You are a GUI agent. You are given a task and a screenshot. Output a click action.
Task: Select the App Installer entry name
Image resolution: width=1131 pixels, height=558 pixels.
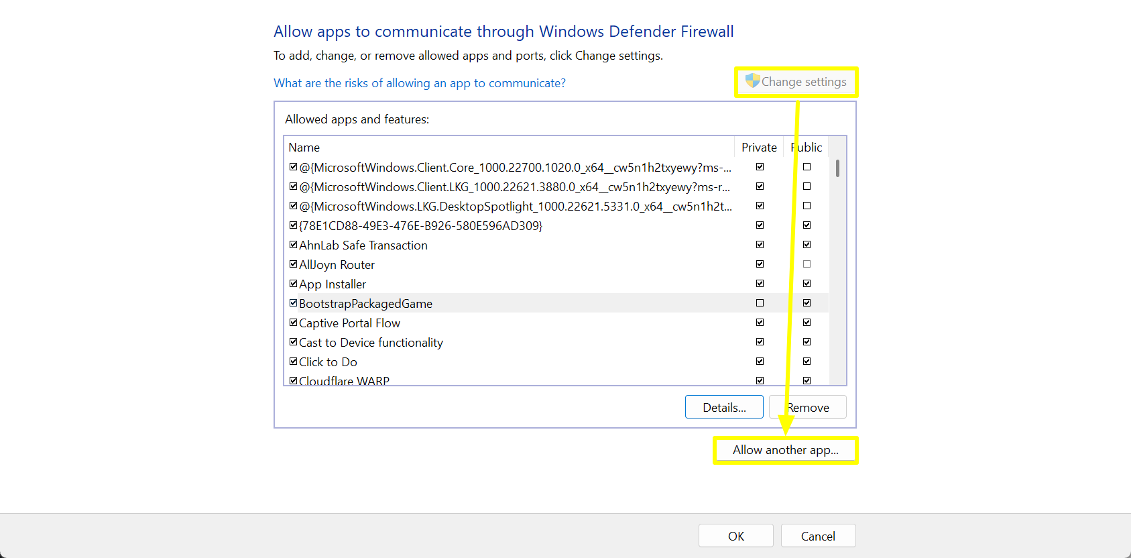[333, 284]
